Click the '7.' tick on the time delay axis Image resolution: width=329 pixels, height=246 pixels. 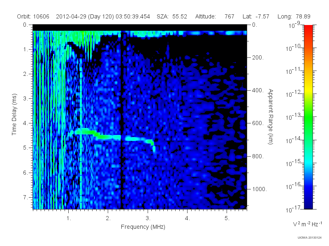pos(25,197)
